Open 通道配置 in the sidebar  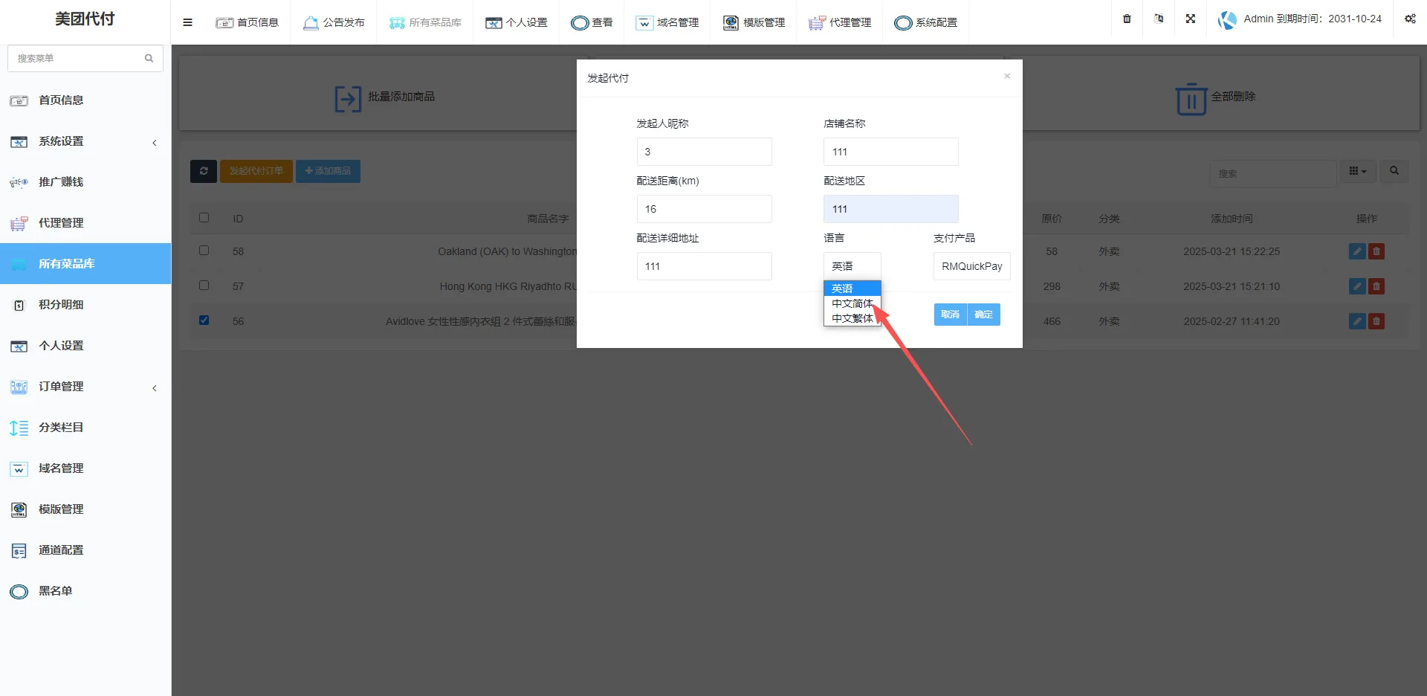pos(61,550)
